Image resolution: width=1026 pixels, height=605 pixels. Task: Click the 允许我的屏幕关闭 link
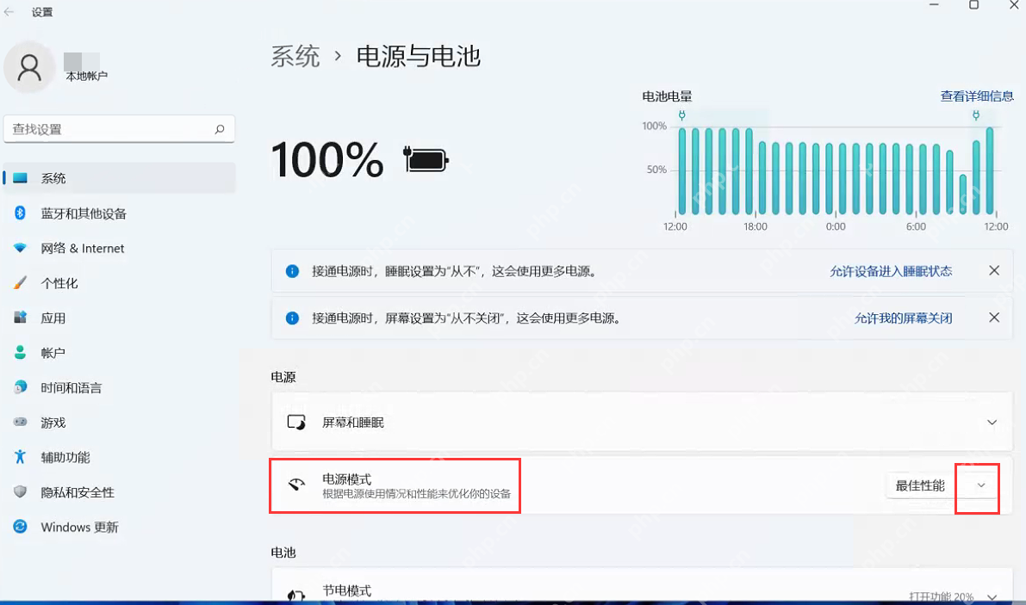tap(903, 318)
